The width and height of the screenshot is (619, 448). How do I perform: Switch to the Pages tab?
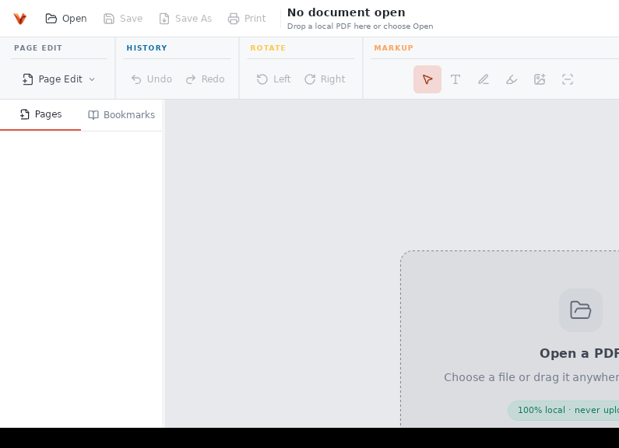click(40, 114)
